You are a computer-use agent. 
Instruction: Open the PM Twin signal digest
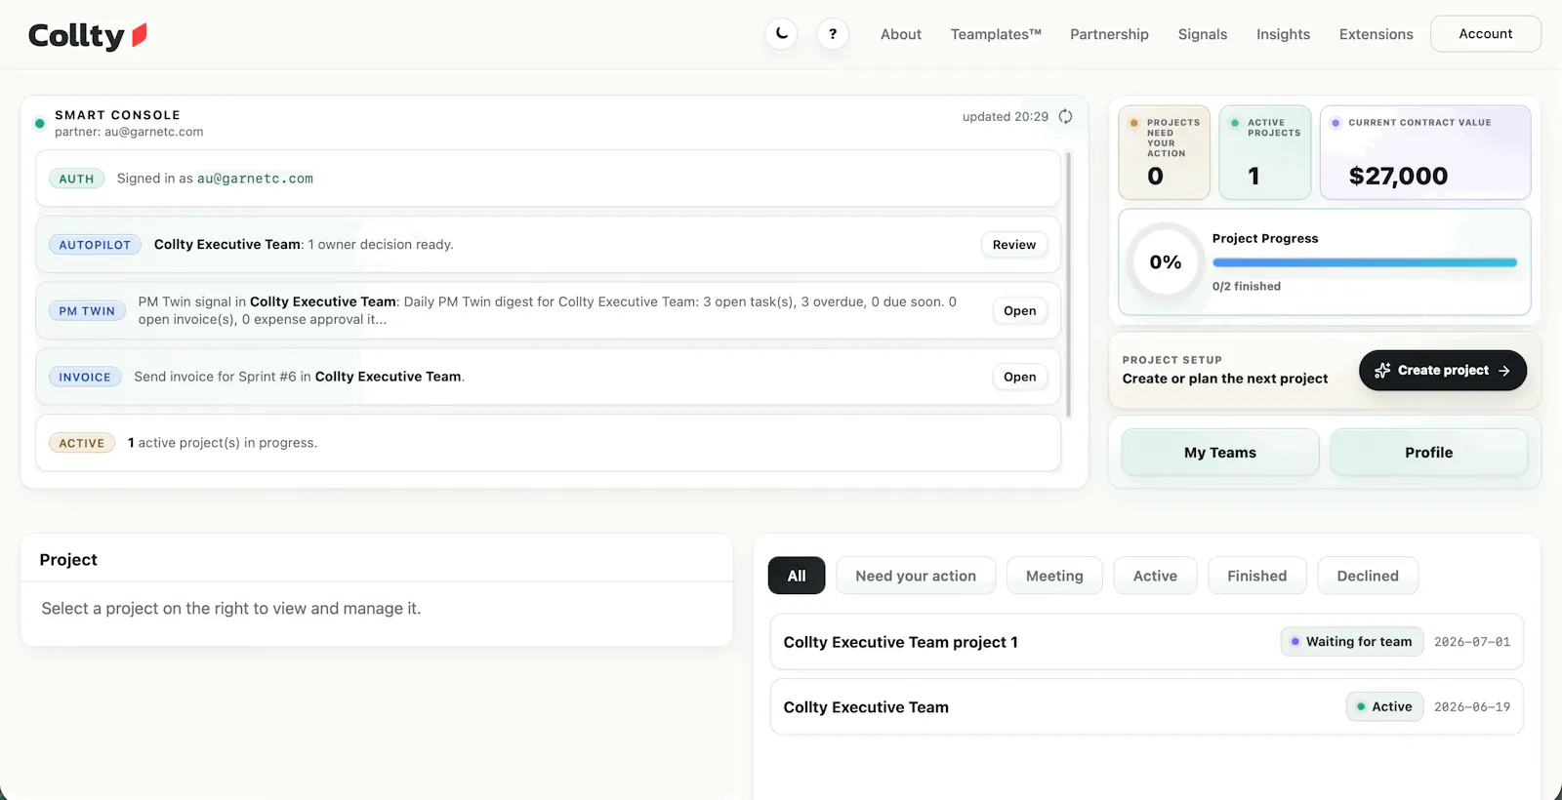(x=1019, y=311)
